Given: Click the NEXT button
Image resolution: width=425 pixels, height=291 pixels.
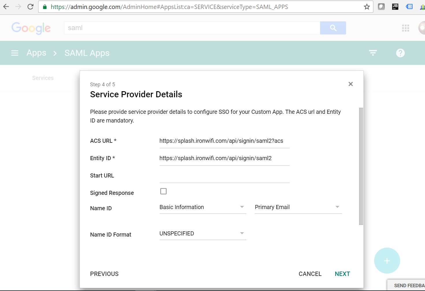Looking at the screenshot, I should [342, 274].
